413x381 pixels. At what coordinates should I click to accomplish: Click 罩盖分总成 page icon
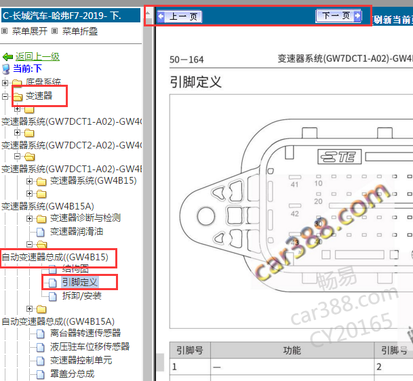[40, 374]
